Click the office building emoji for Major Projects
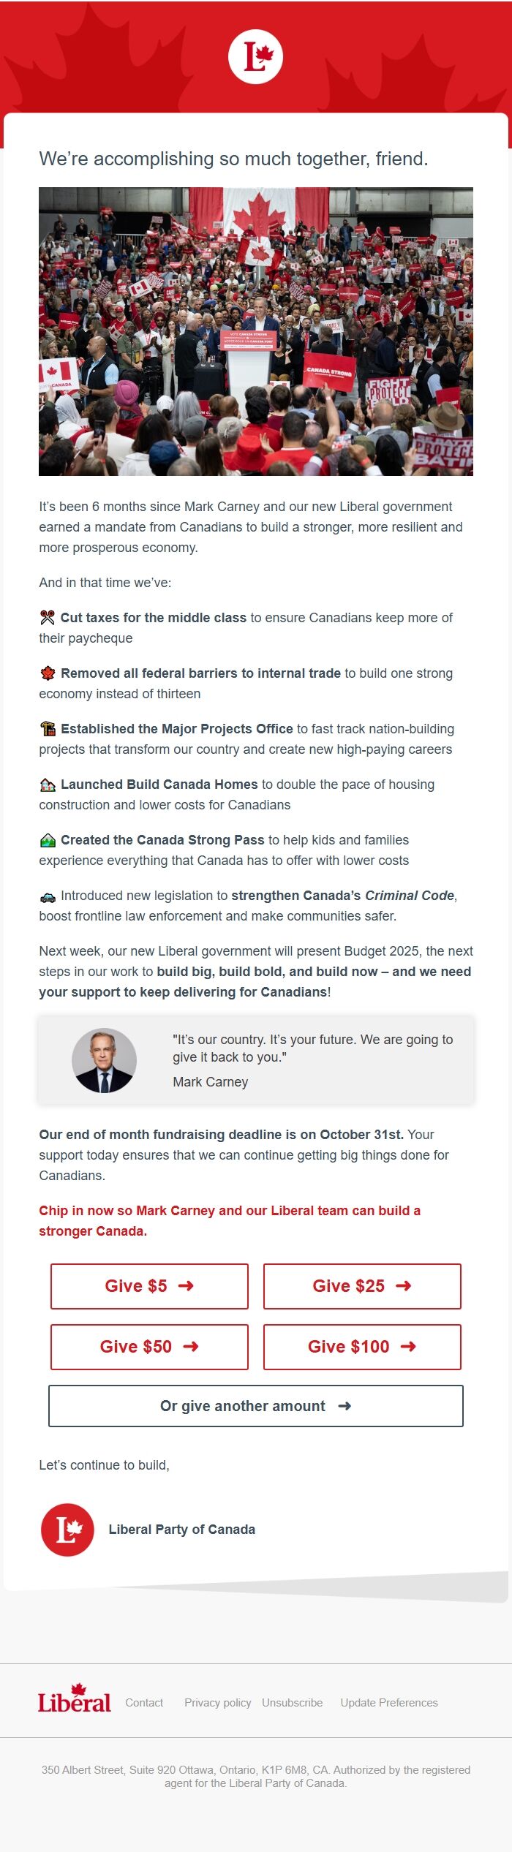The height and width of the screenshot is (1852, 512). 47,728
